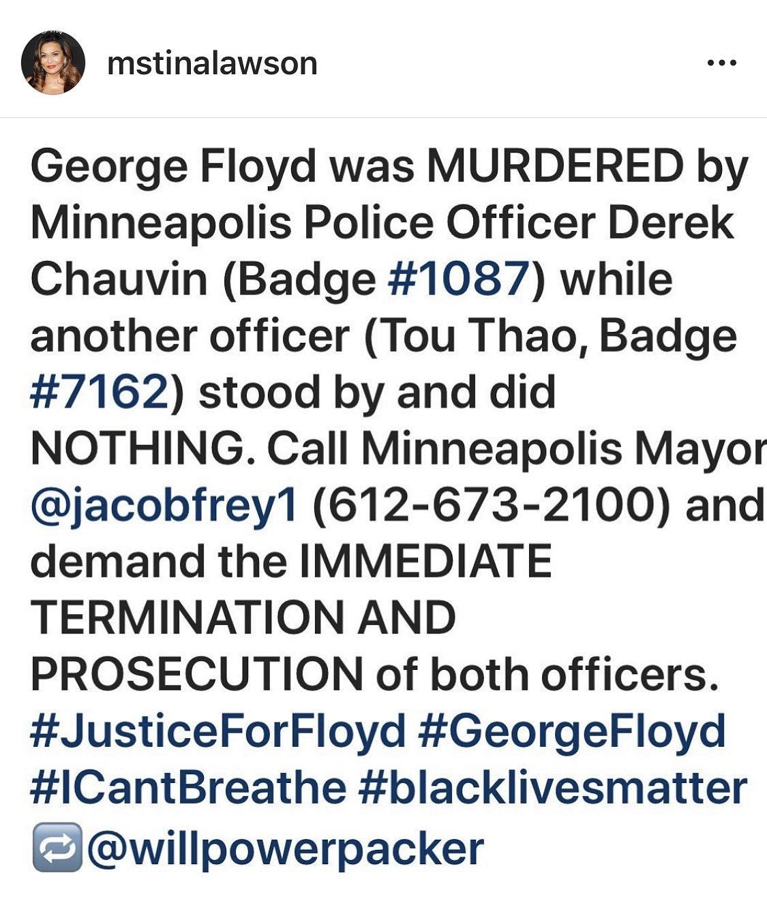Image resolution: width=767 pixels, height=903 pixels.
Task: Tap the IMMEDIATE text in the post
Action: click(x=425, y=562)
